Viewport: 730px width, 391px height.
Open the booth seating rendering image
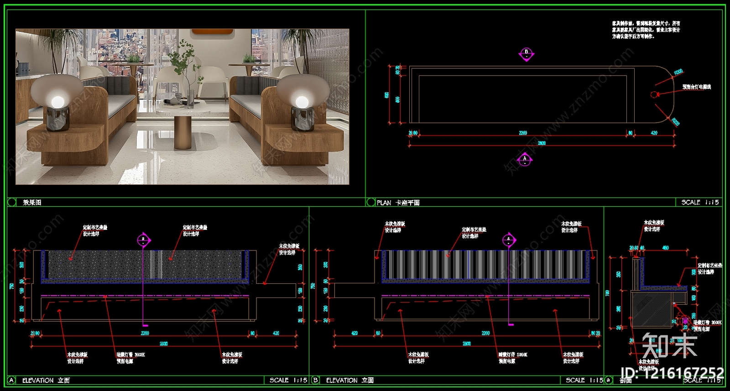pyautogui.click(x=182, y=107)
